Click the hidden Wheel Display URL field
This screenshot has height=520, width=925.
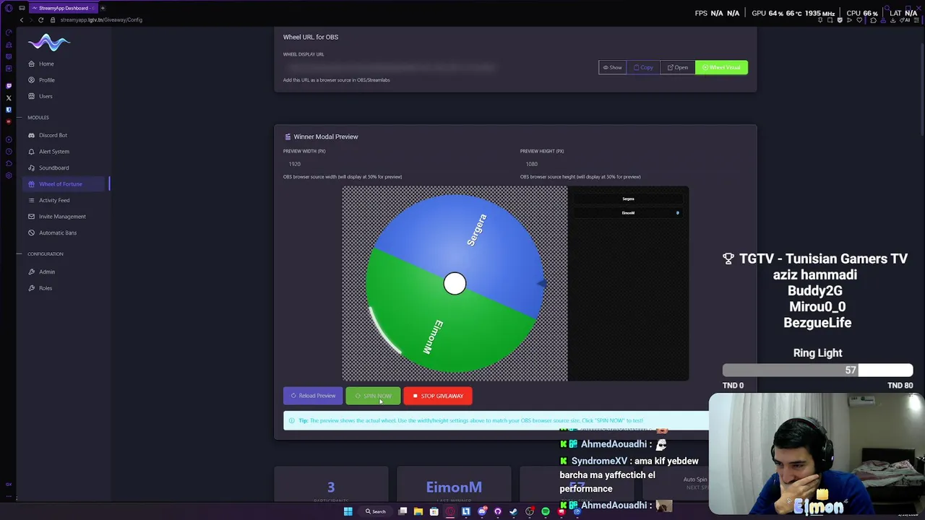pos(438,67)
